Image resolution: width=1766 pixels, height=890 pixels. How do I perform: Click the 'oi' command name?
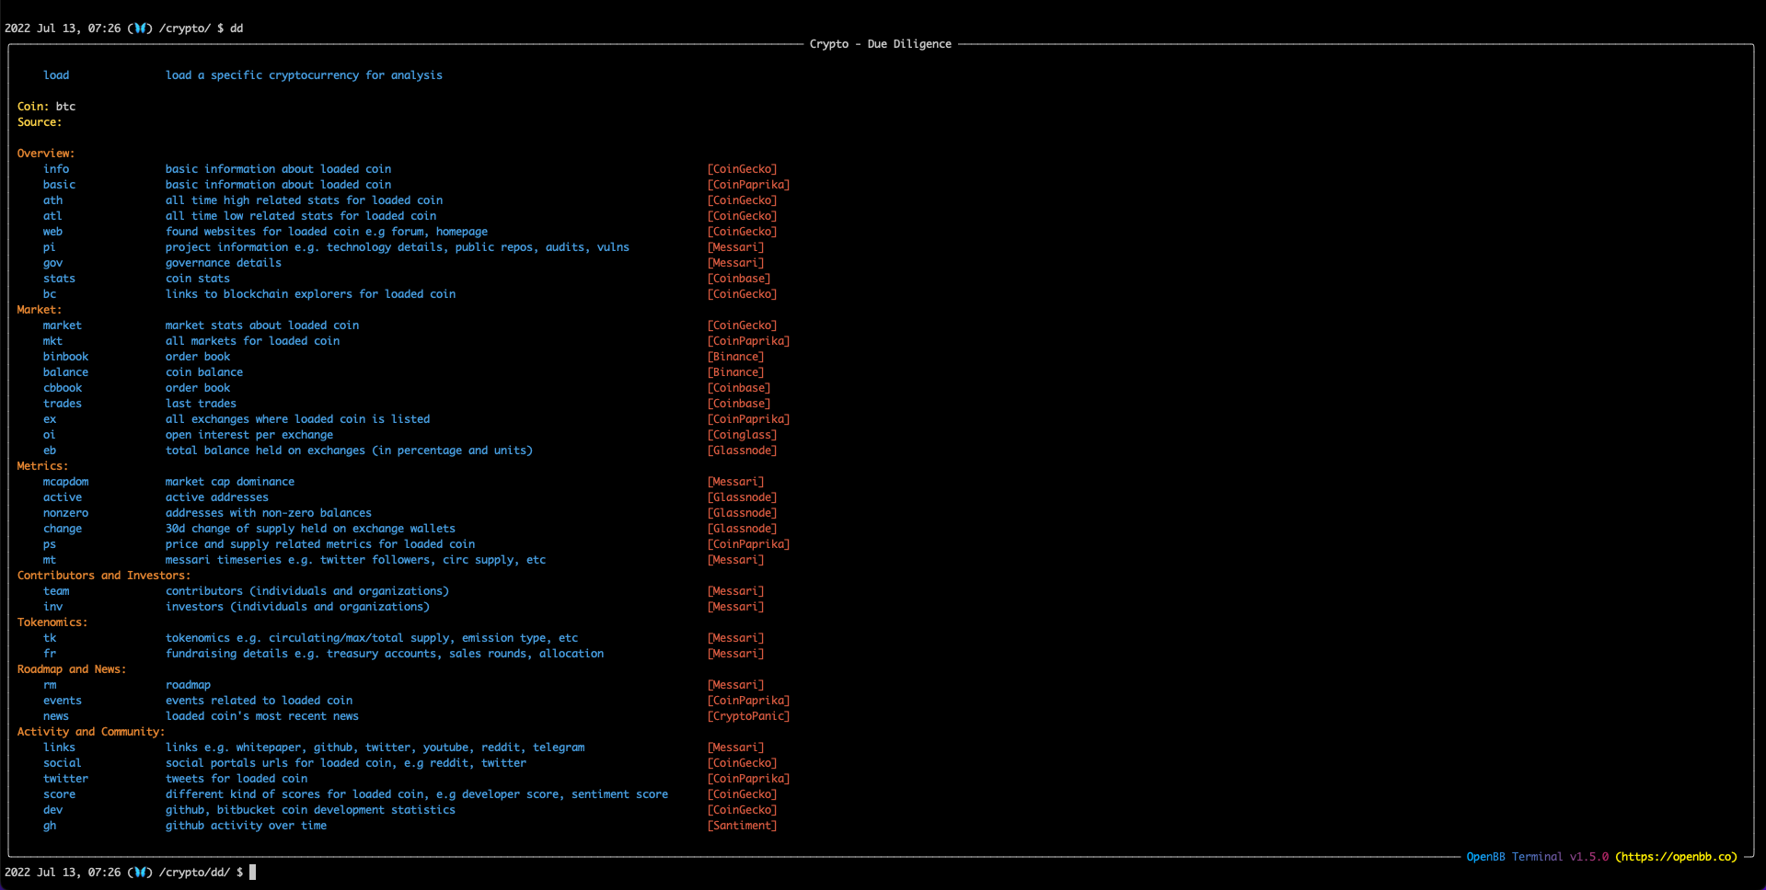point(50,435)
